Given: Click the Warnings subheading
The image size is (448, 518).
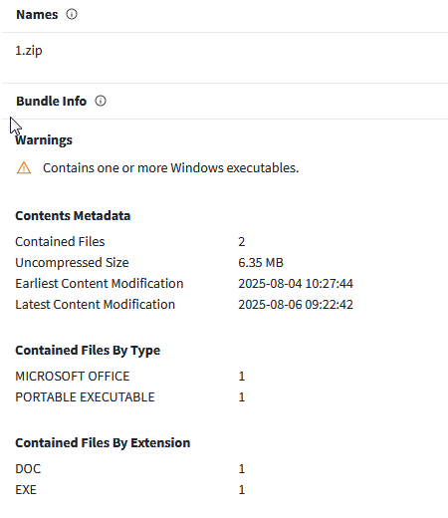Looking at the screenshot, I should click(44, 139).
